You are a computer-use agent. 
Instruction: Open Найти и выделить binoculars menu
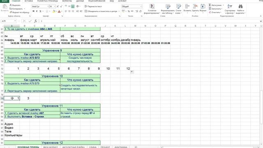pos(240,9)
